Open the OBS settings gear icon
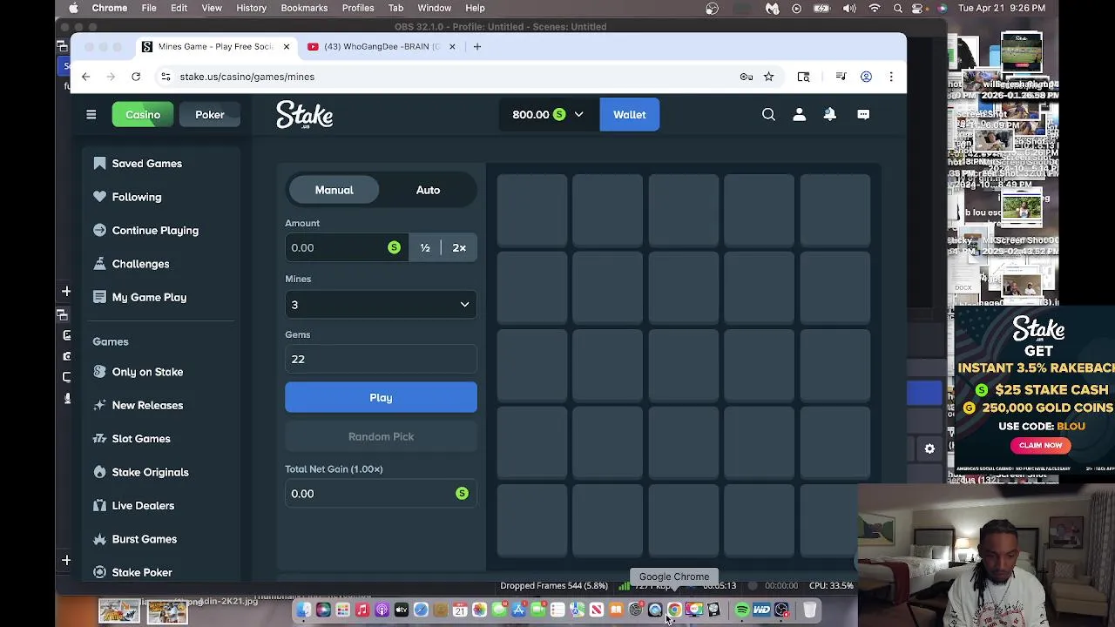This screenshot has height=627, width=1115. click(x=929, y=448)
